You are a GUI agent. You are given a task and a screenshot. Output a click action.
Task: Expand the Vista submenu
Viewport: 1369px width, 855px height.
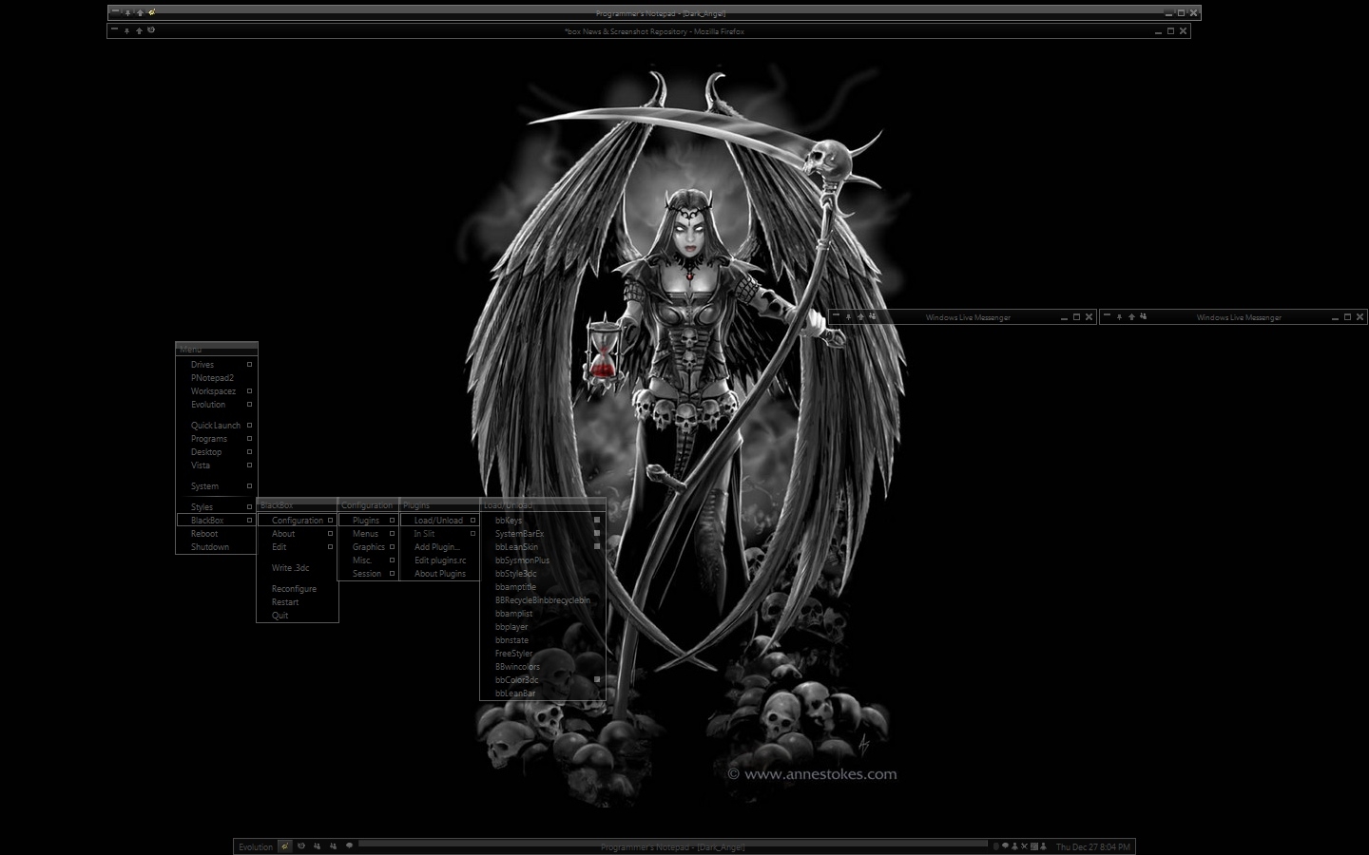point(217,465)
